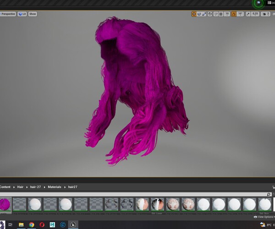This screenshot has width=275, height=229.
Task: Go to Content in the breadcrumb path
Action: [5, 187]
